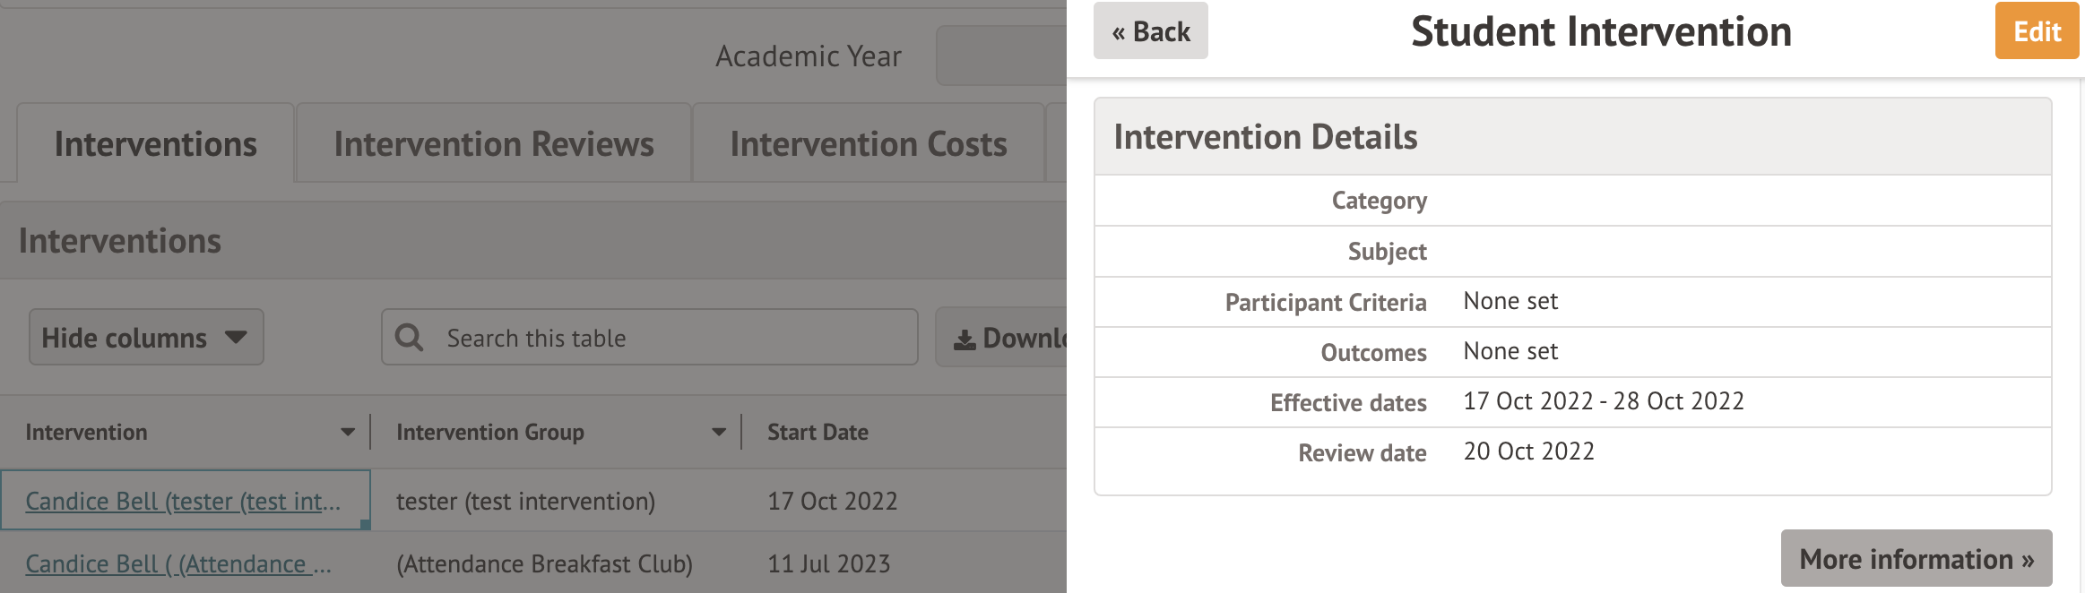Screen dimensions: 2085x593
Task: Click the search magnifier icon
Action: point(410,338)
